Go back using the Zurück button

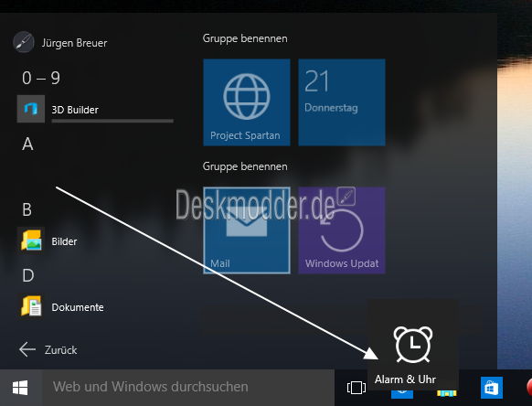pos(48,349)
